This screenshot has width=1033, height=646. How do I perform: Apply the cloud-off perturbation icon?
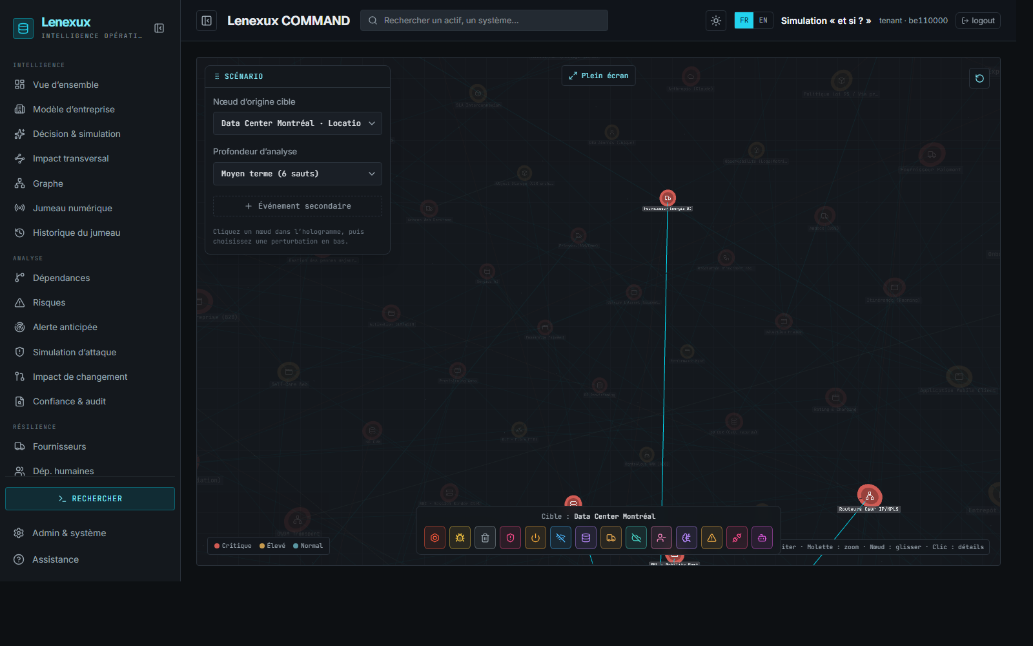coord(636,537)
